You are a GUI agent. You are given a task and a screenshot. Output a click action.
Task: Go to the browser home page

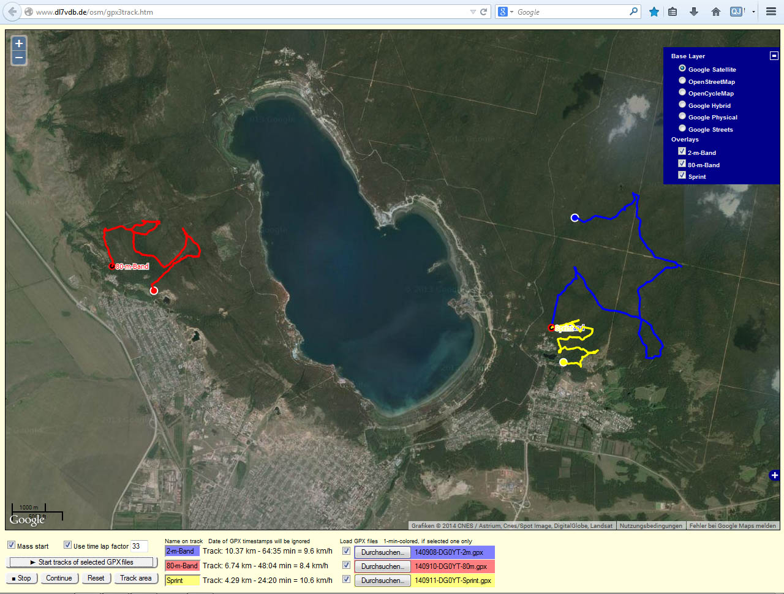(715, 12)
